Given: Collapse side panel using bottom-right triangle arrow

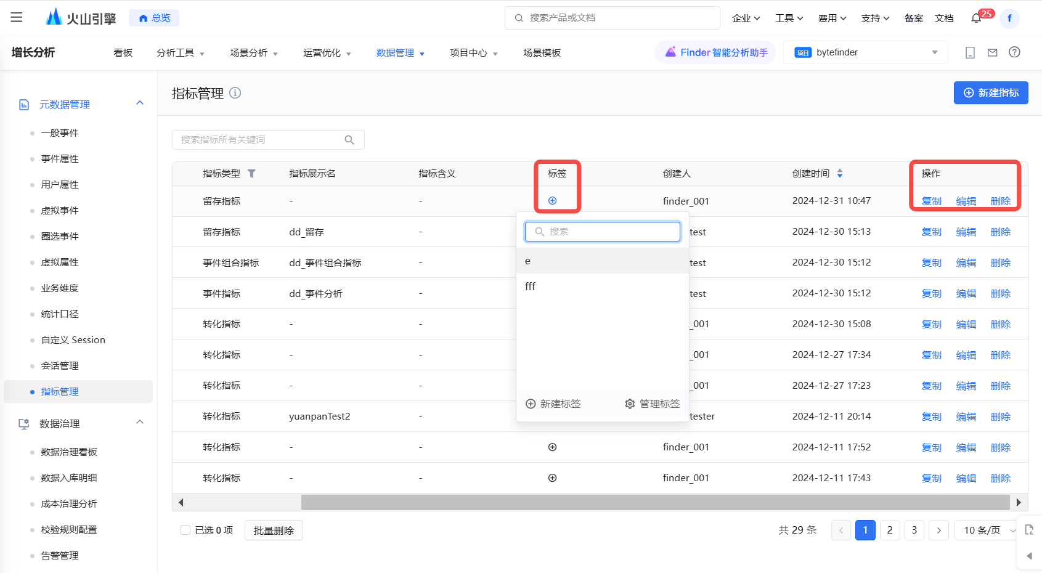Looking at the screenshot, I should click(1029, 556).
